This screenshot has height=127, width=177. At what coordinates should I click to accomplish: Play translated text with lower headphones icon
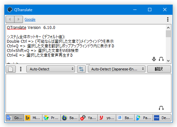coord(161,108)
